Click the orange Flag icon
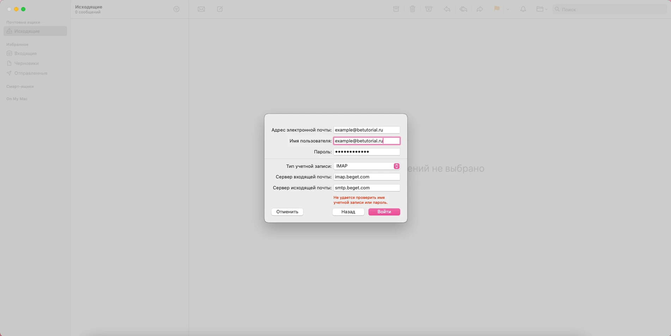 [496, 9]
